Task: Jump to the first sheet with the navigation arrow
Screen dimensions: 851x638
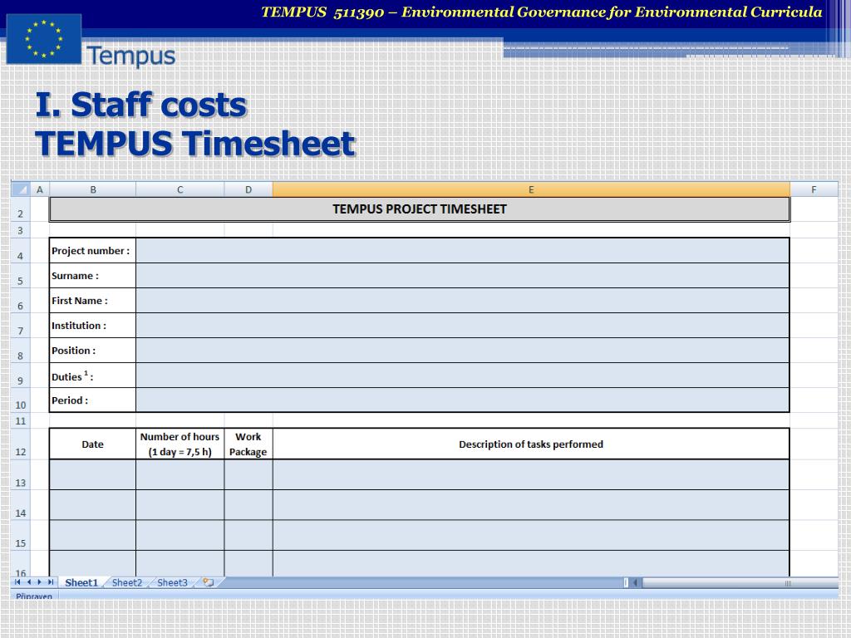Action: click(x=17, y=582)
